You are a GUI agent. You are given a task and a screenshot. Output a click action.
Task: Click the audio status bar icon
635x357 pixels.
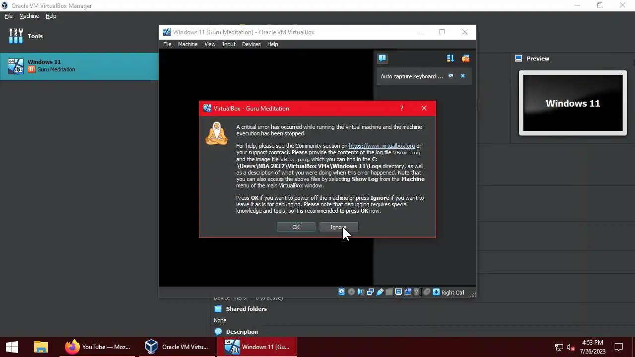point(361,292)
